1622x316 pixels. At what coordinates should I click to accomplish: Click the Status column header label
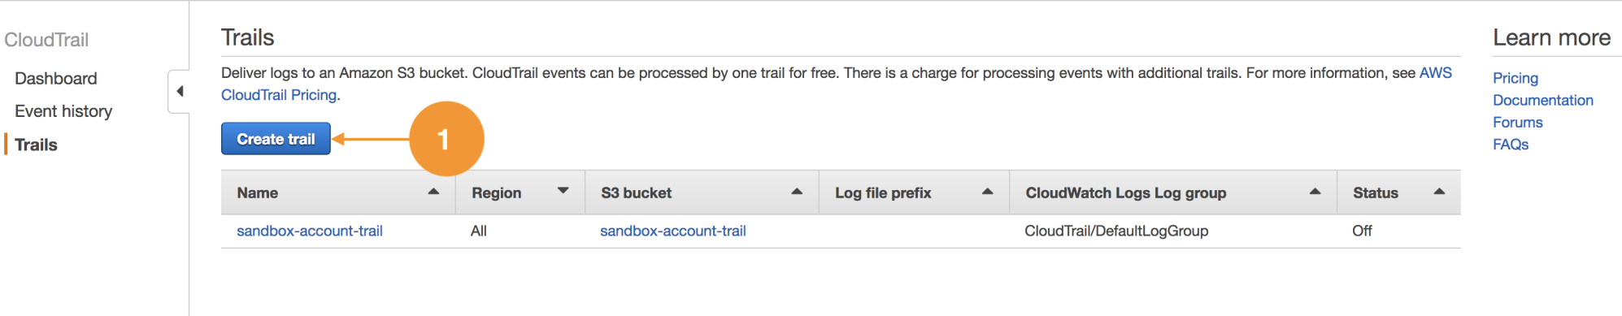[1376, 193]
